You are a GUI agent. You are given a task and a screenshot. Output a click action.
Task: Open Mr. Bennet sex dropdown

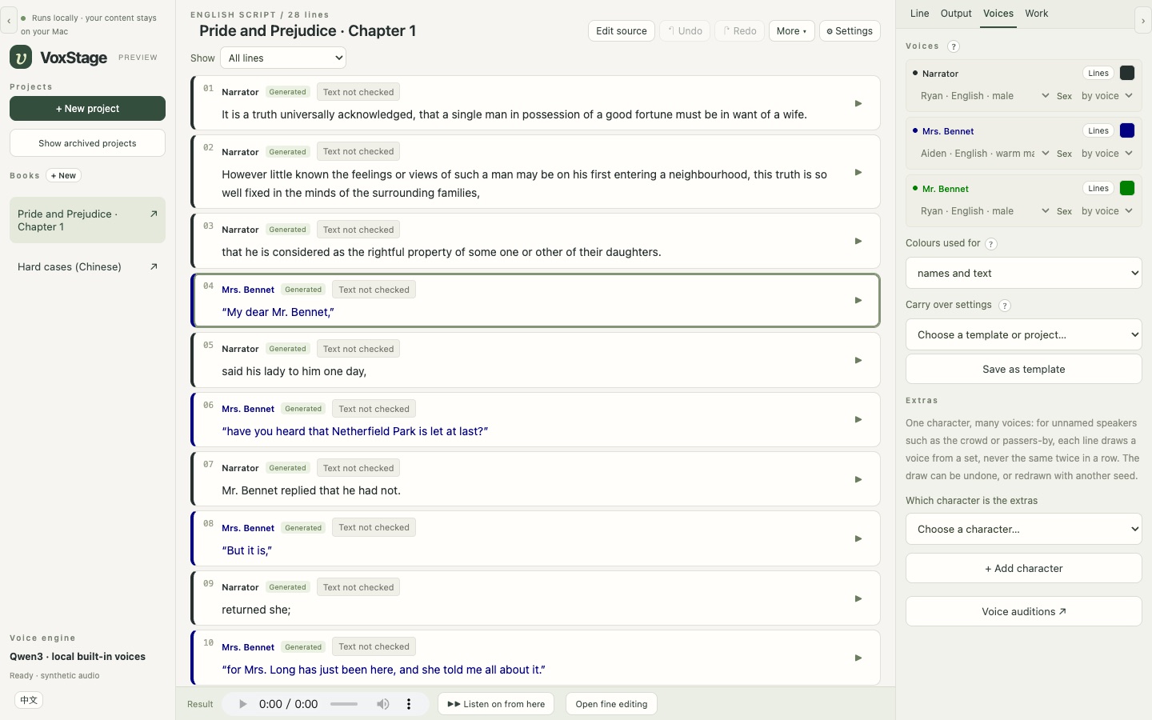pos(1107,211)
